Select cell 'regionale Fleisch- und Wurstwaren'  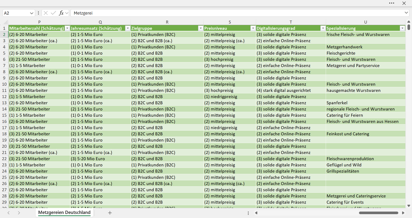click(x=366, y=109)
